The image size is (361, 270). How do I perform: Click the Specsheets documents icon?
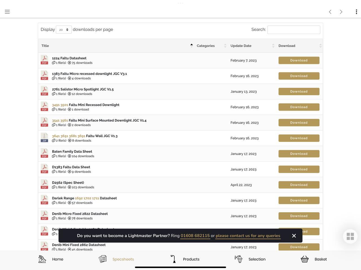(103, 259)
